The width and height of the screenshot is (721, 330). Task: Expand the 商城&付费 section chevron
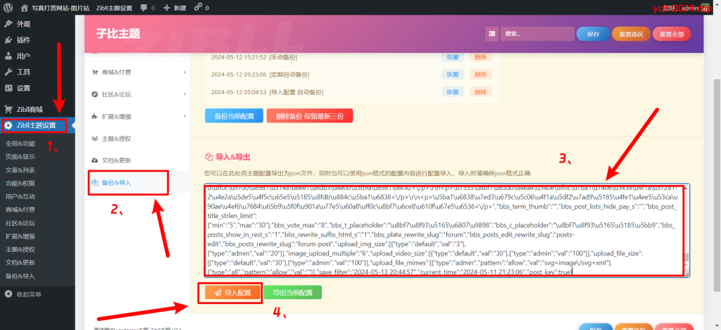(x=184, y=72)
